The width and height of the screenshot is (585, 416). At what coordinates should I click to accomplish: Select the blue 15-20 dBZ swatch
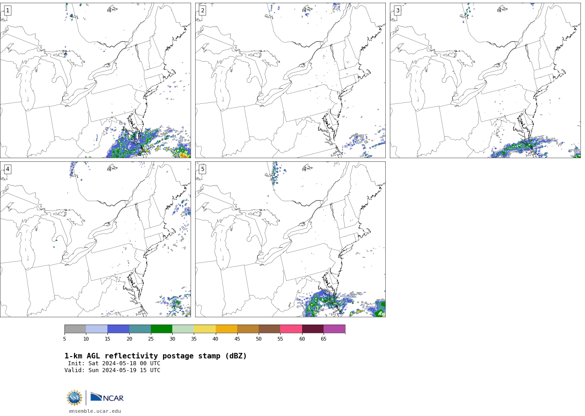[118, 329]
